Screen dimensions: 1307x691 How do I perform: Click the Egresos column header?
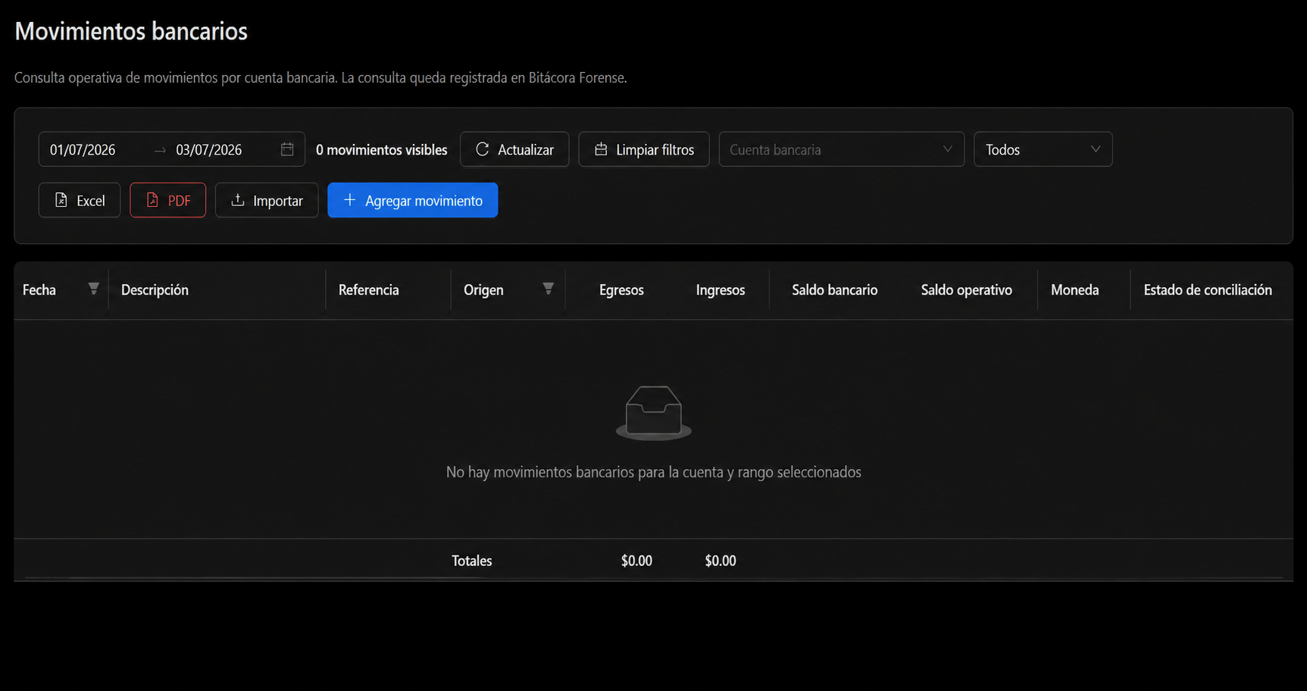[621, 290]
